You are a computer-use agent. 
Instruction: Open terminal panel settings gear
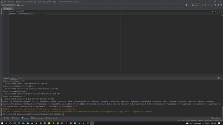coord(218,78)
